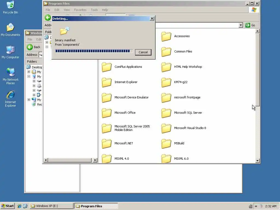Select the Microsoft Visual Studio 8 folder
The width and height of the screenshot is (280, 210).
pos(184,128)
